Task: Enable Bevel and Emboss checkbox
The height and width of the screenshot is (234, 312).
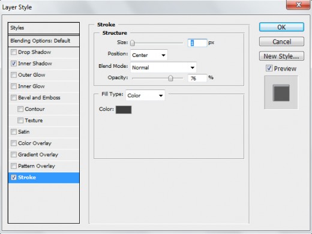Action: pyautogui.click(x=14, y=98)
